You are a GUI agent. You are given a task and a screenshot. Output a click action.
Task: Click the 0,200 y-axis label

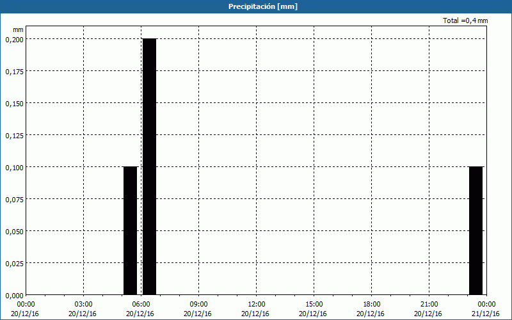tap(14, 40)
